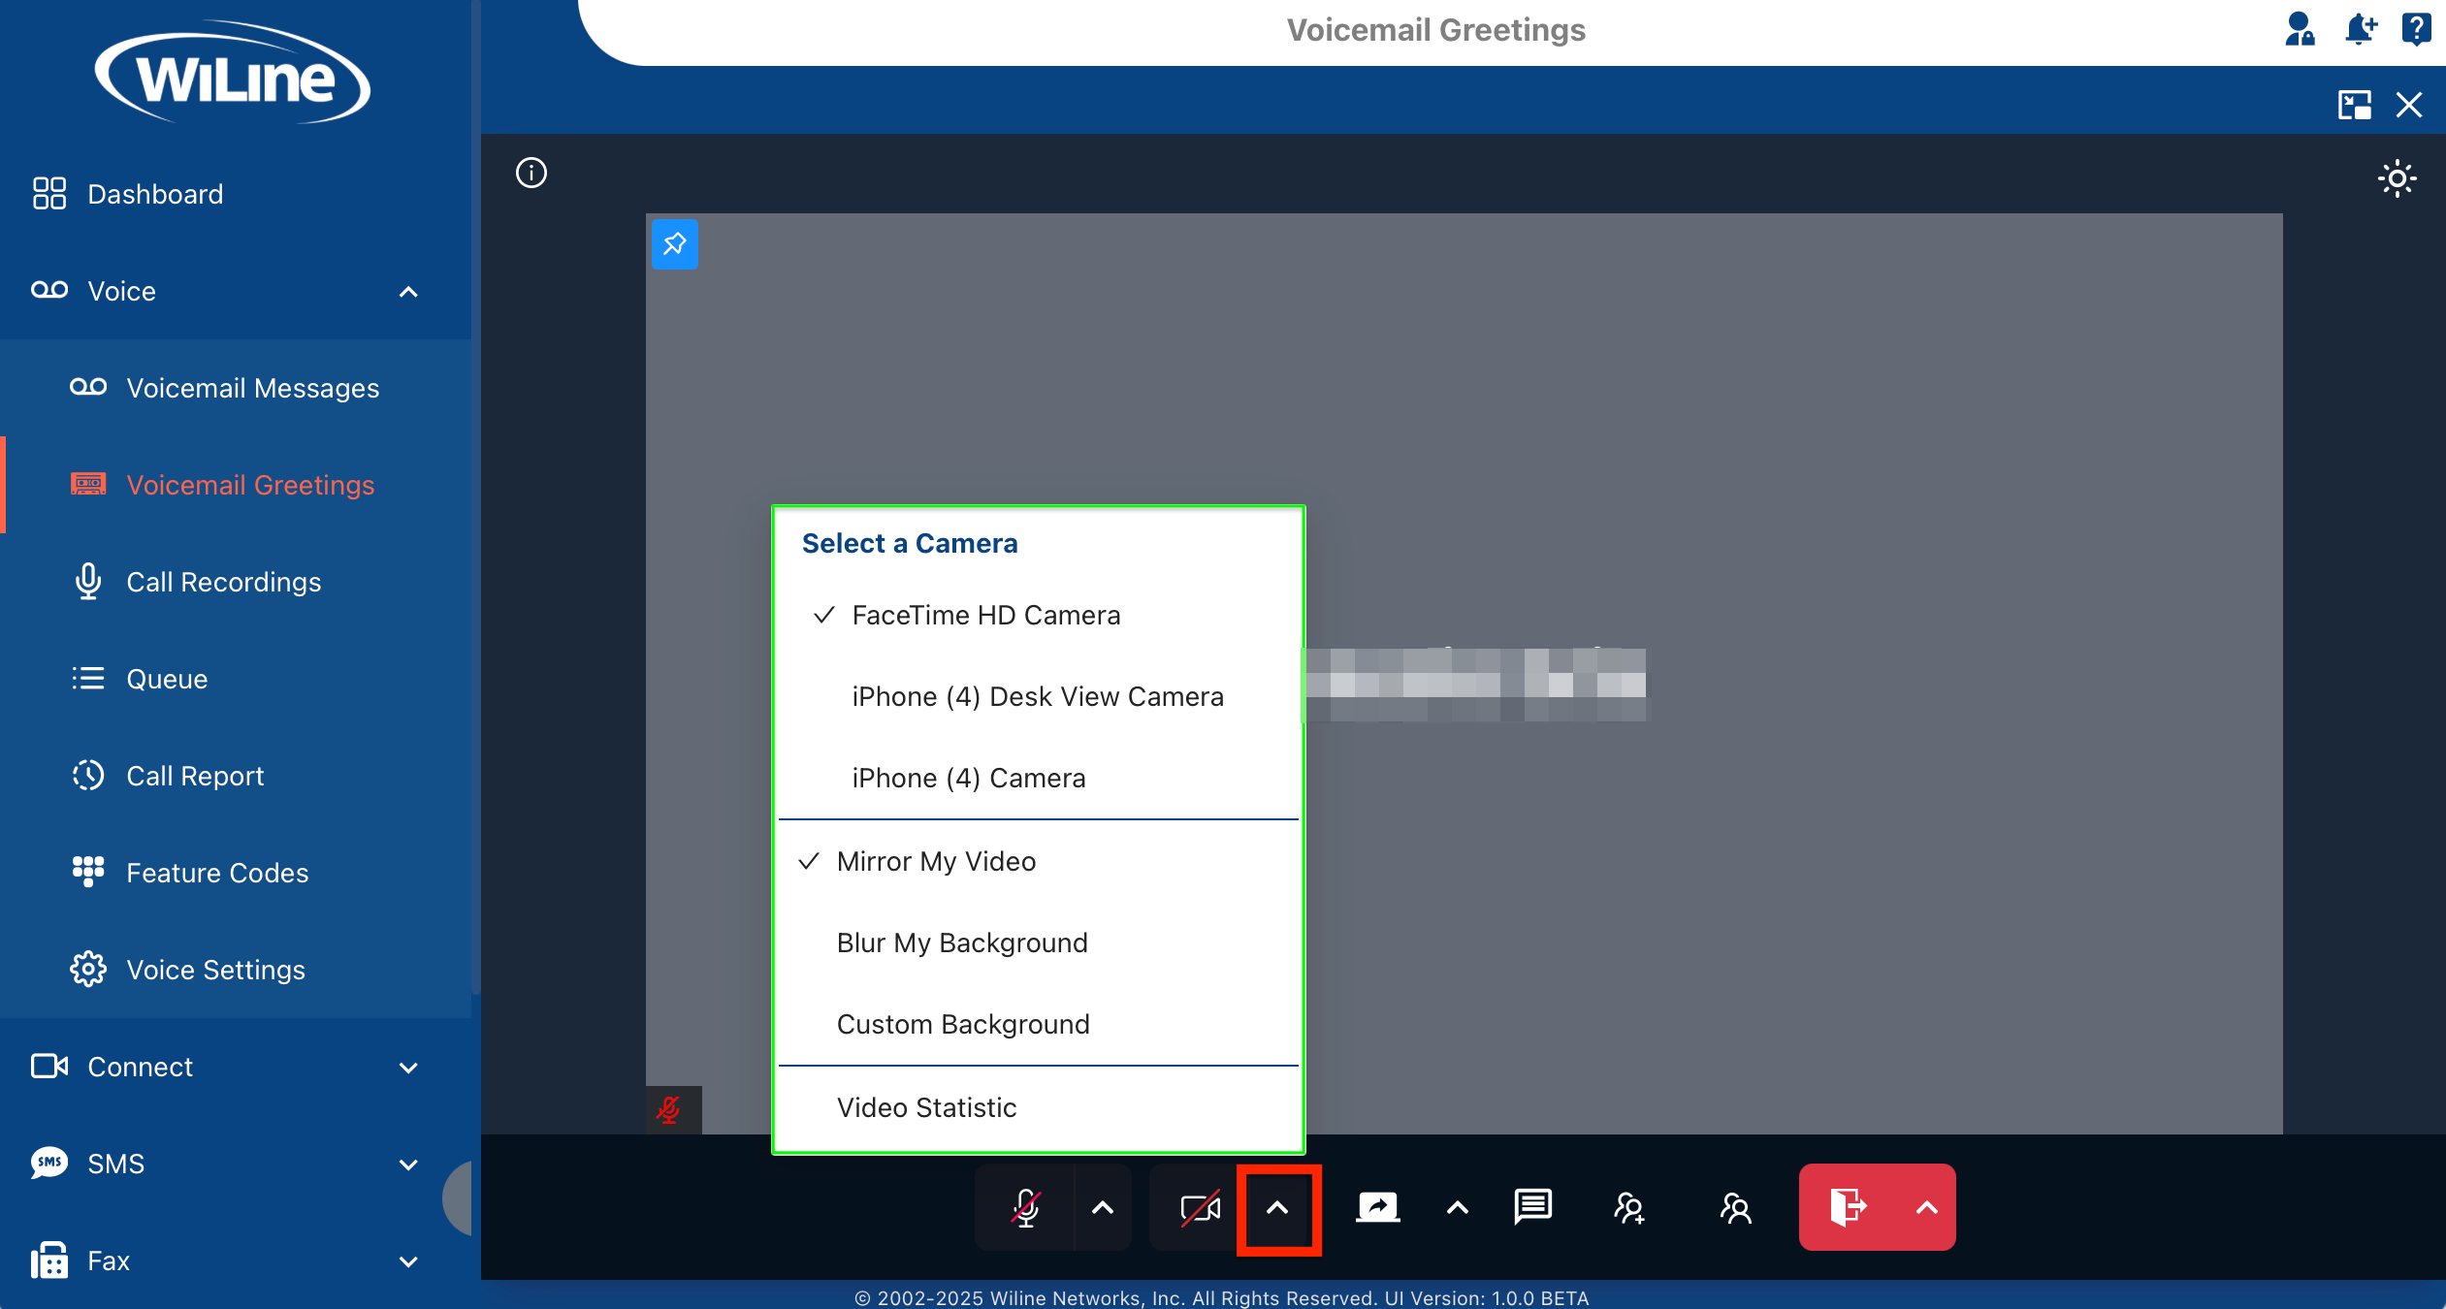Collapse the Voice sidebar section

[408, 291]
